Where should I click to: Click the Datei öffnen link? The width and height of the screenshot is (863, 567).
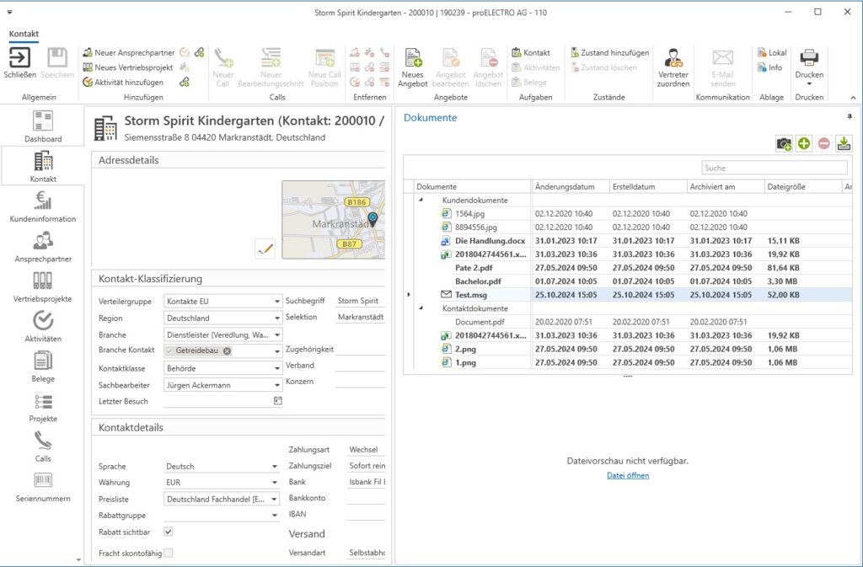click(628, 475)
